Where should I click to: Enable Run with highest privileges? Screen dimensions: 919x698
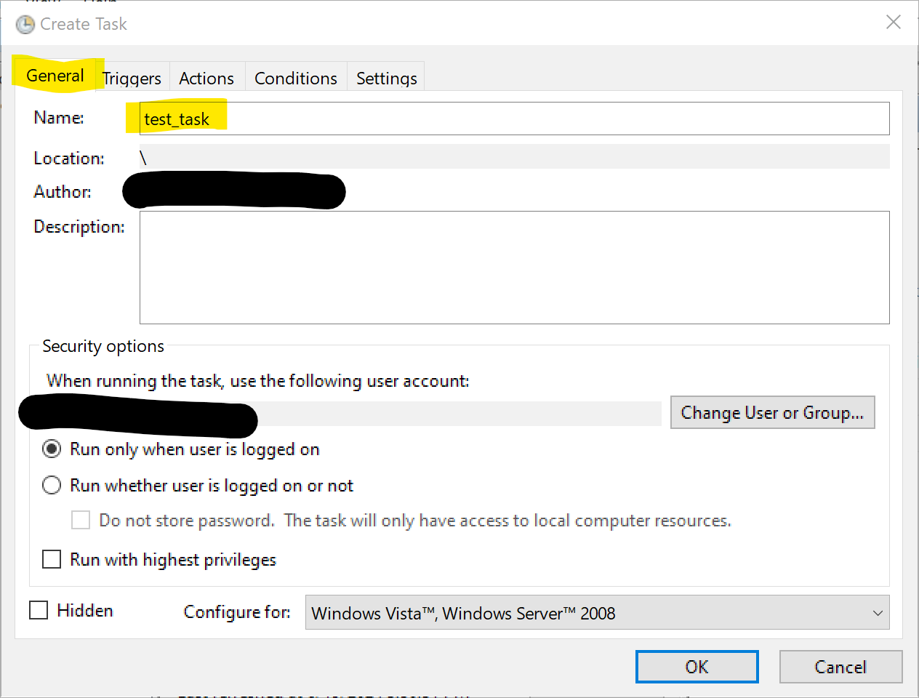click(52, 559)
